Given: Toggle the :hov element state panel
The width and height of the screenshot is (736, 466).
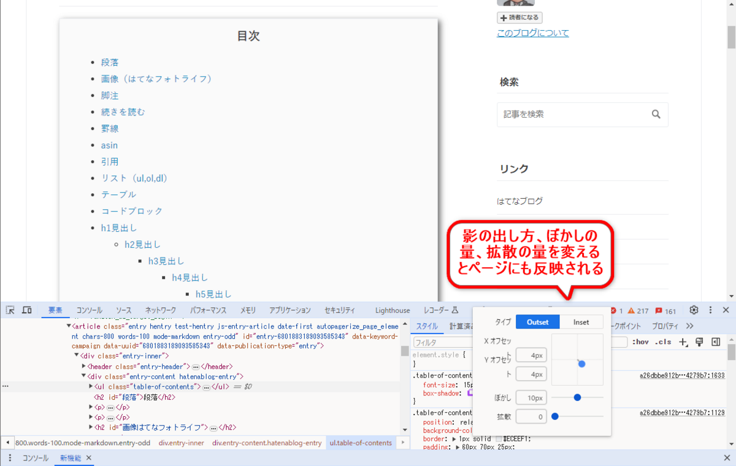Looking at the screenshot, I should [640, 342].
